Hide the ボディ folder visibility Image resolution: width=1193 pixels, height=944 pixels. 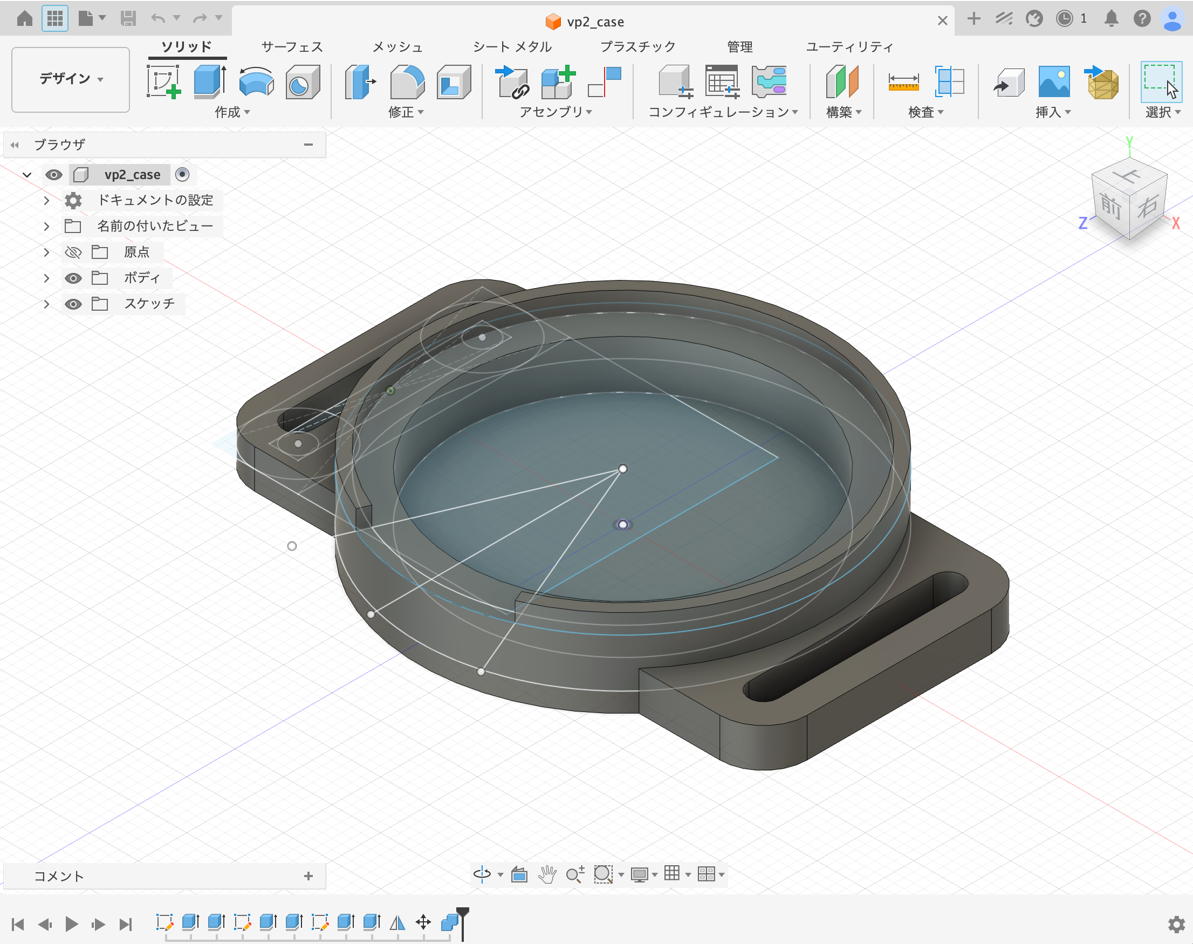[73, 278]
